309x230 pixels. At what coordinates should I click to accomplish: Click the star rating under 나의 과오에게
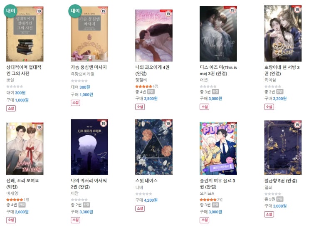point(143,87)
